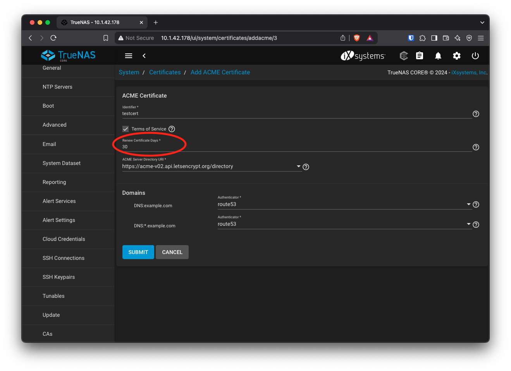Image resolution: width=511 pixels, height=371 pixels.
Task: Follow the Certificates breadcrumb link
Action: click(165, 72)
